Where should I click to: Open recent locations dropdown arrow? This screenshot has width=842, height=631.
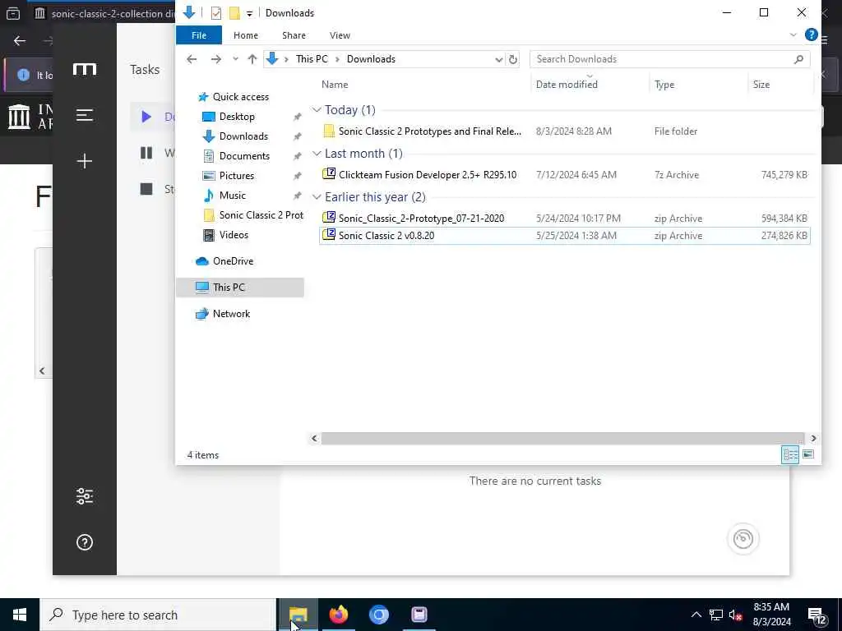pos(235,59)
